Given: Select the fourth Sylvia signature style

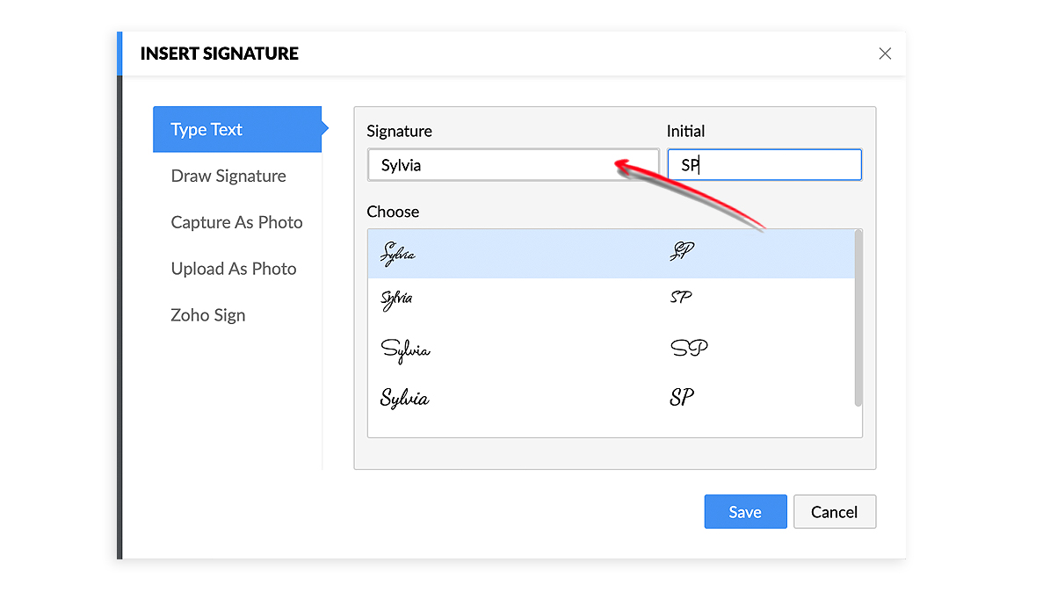Looking at the screenshot, I should pos(404,399).
